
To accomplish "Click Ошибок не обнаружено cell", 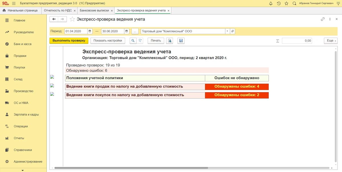I will 237,78.
